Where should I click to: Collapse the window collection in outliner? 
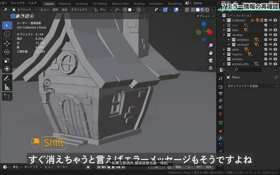224,35
